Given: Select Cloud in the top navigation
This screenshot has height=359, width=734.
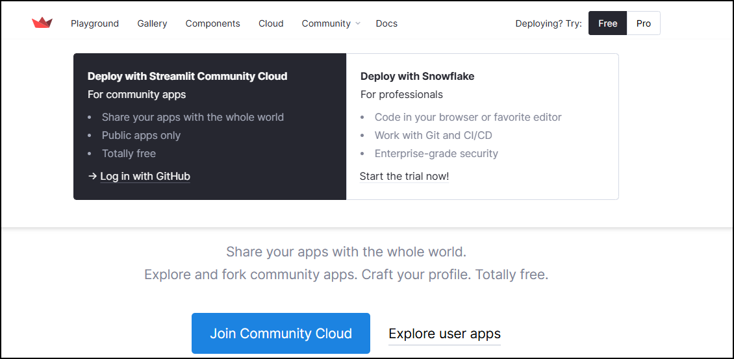Looking at the screenshot, I should pyautogui.click(x=271, y=23).
